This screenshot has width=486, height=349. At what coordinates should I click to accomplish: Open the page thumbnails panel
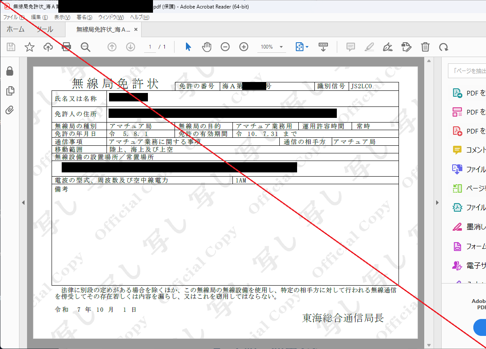(10, 91)
